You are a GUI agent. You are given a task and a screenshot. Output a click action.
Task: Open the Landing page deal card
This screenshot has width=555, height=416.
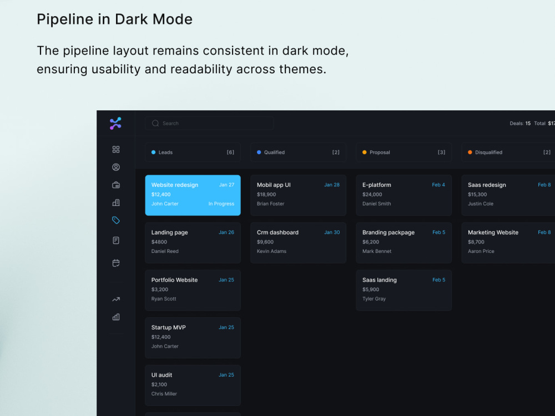(193, 243)
